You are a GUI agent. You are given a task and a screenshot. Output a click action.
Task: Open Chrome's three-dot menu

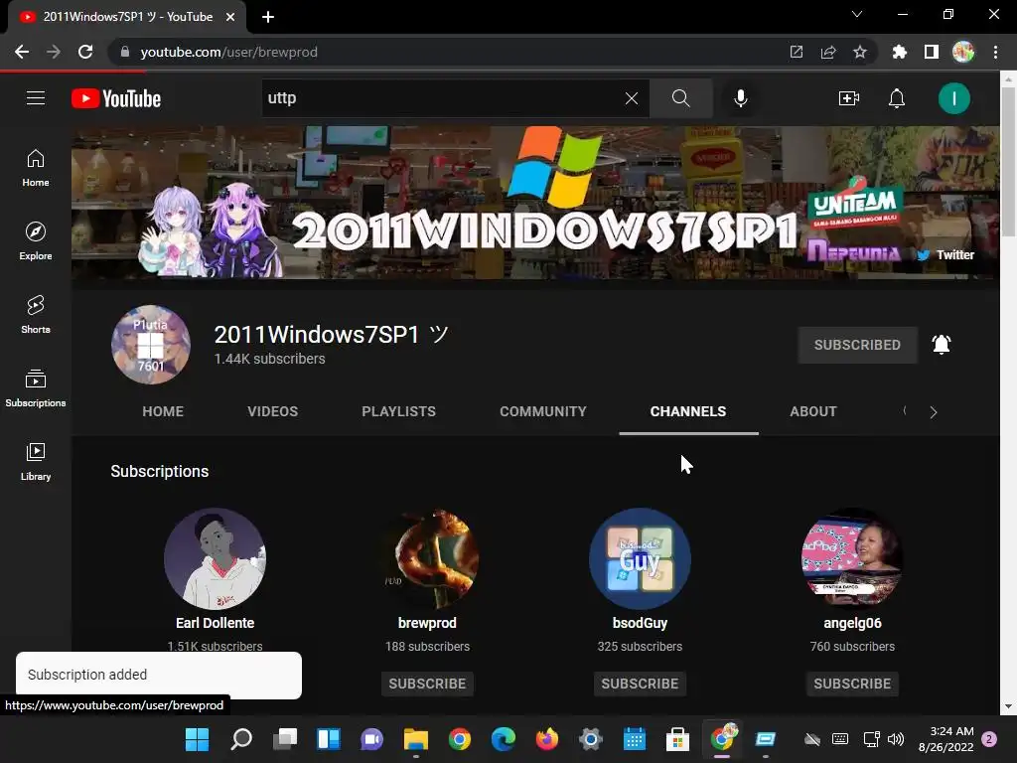tap(995, 52)
